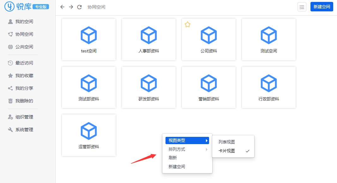The image size is (337, 183).
Task: Click the blue 新建空间 button
Action: pos(322,7)
